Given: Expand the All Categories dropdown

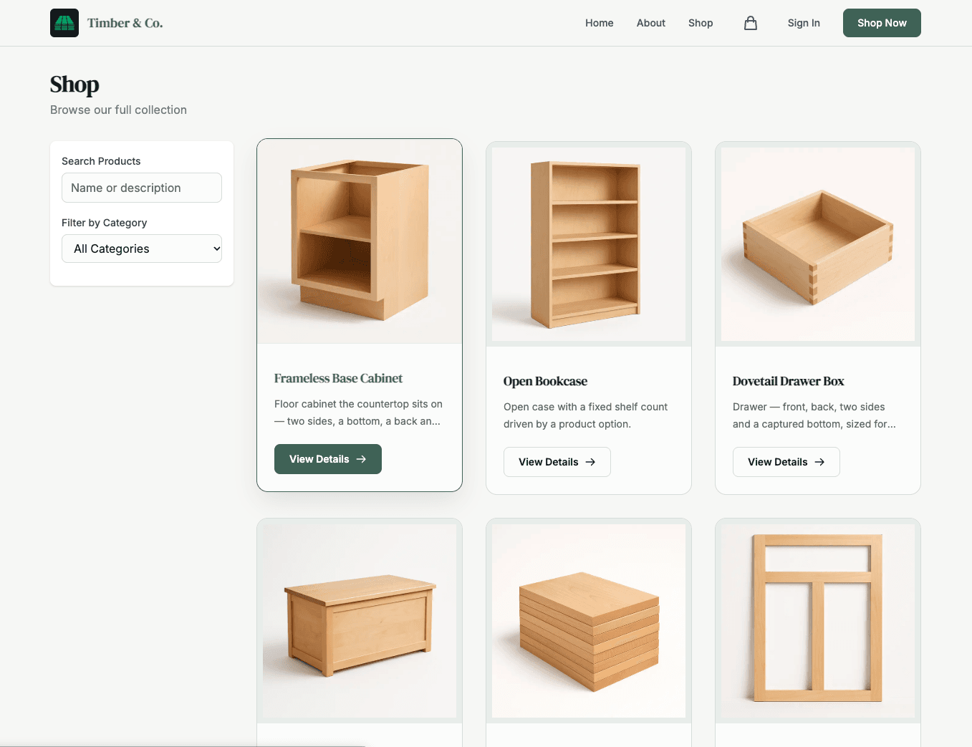Looking at the screenshot, I should pyautogui.click(x=142, y=249).
